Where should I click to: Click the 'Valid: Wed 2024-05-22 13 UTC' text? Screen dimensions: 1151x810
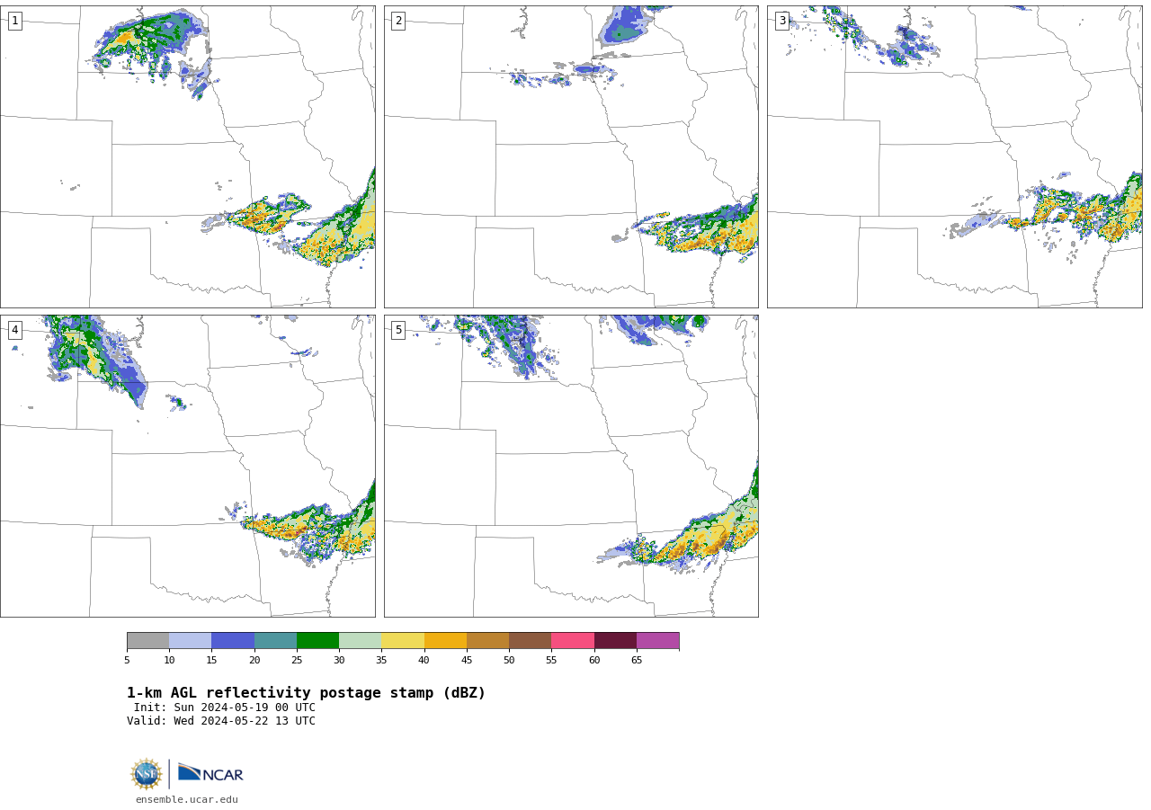pos(221,721)
